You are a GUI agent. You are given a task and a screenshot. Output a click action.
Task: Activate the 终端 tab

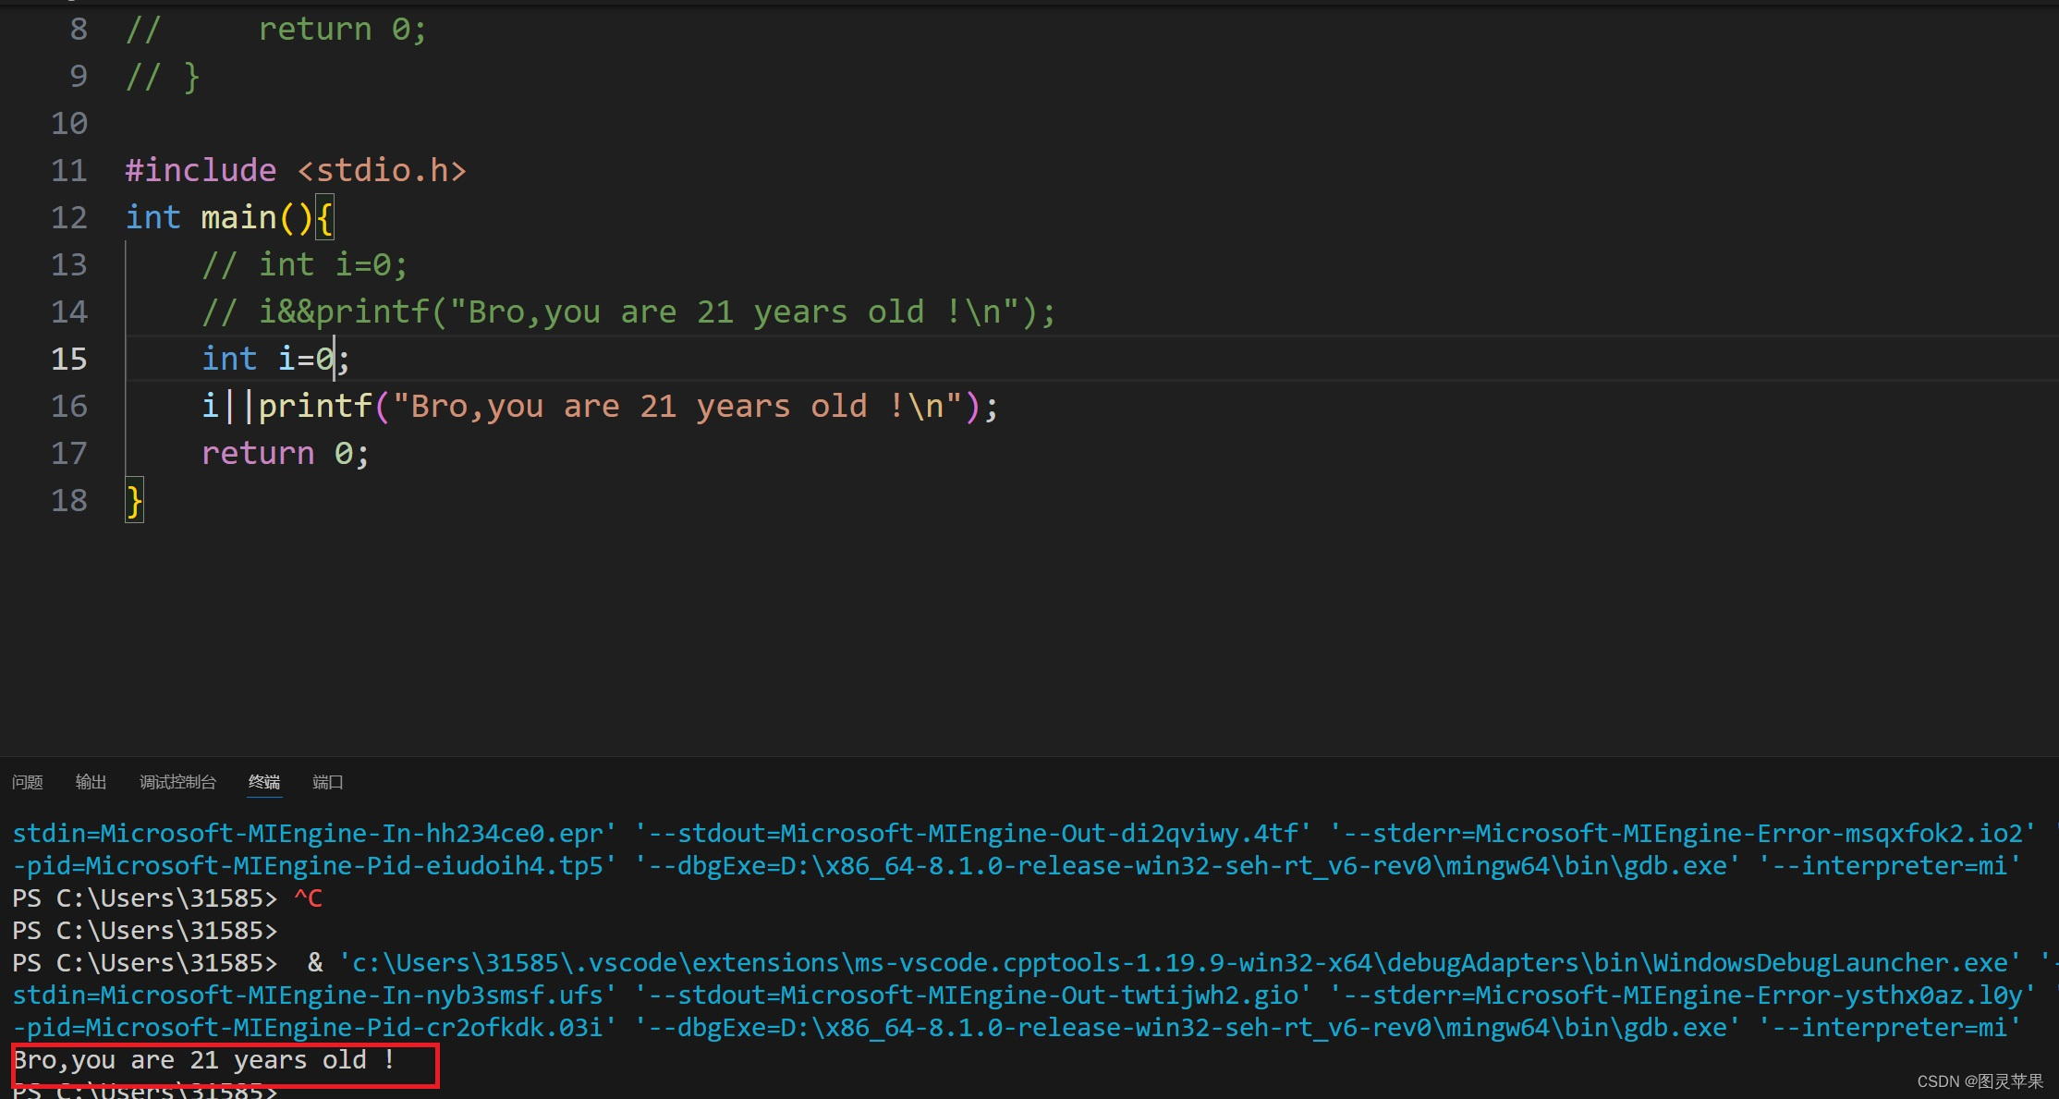tap(264, 782)
